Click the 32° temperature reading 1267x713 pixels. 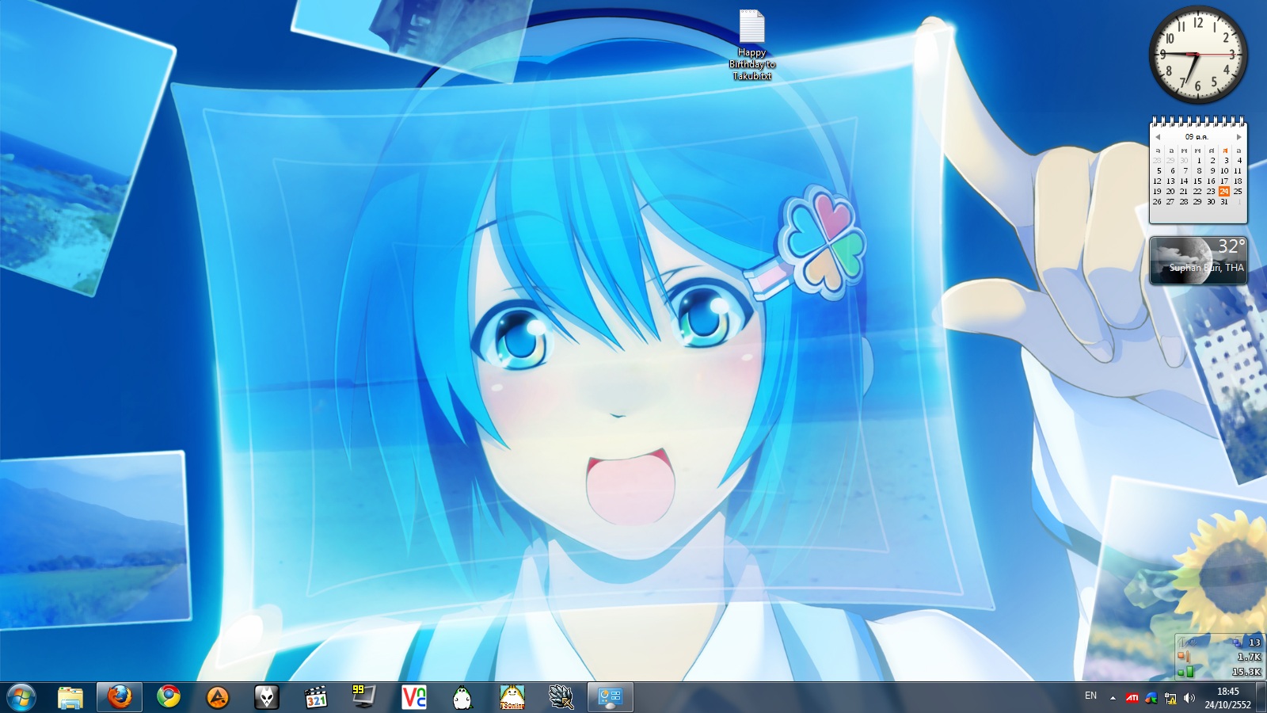click(x=1231, y=246)
